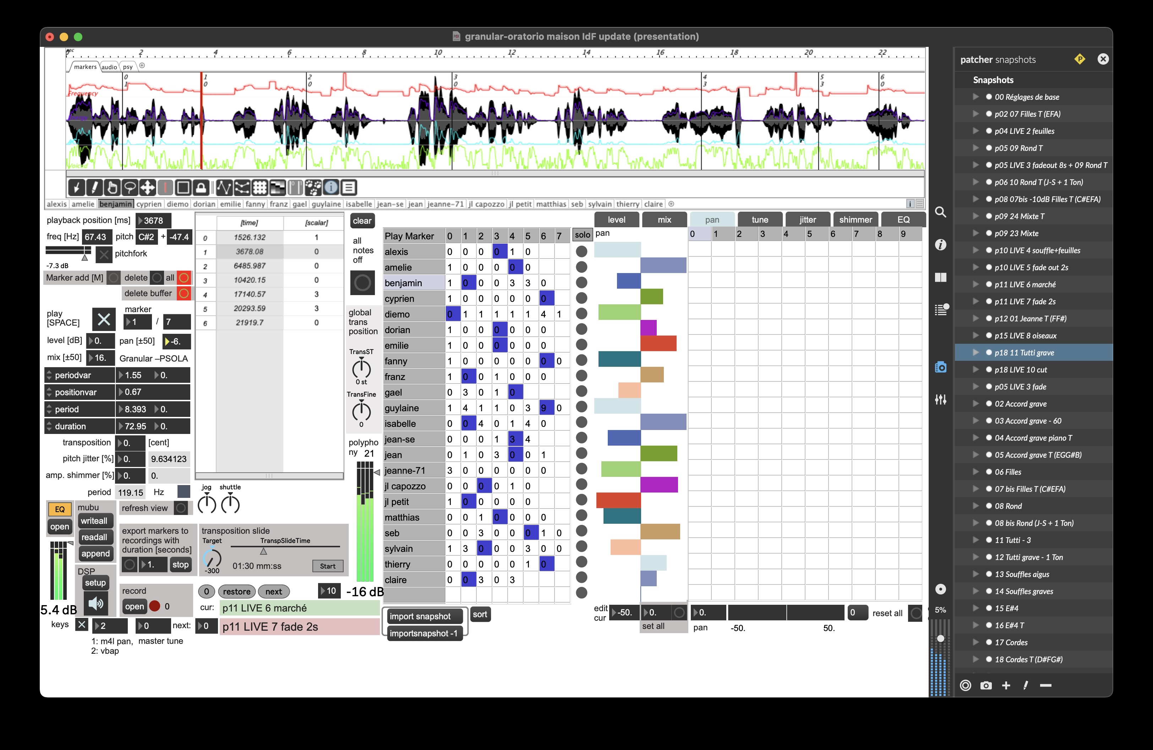The image size is (1153, 750).
Task: Click the paw prints icon in toolbar
Action: tap(313, 187)
